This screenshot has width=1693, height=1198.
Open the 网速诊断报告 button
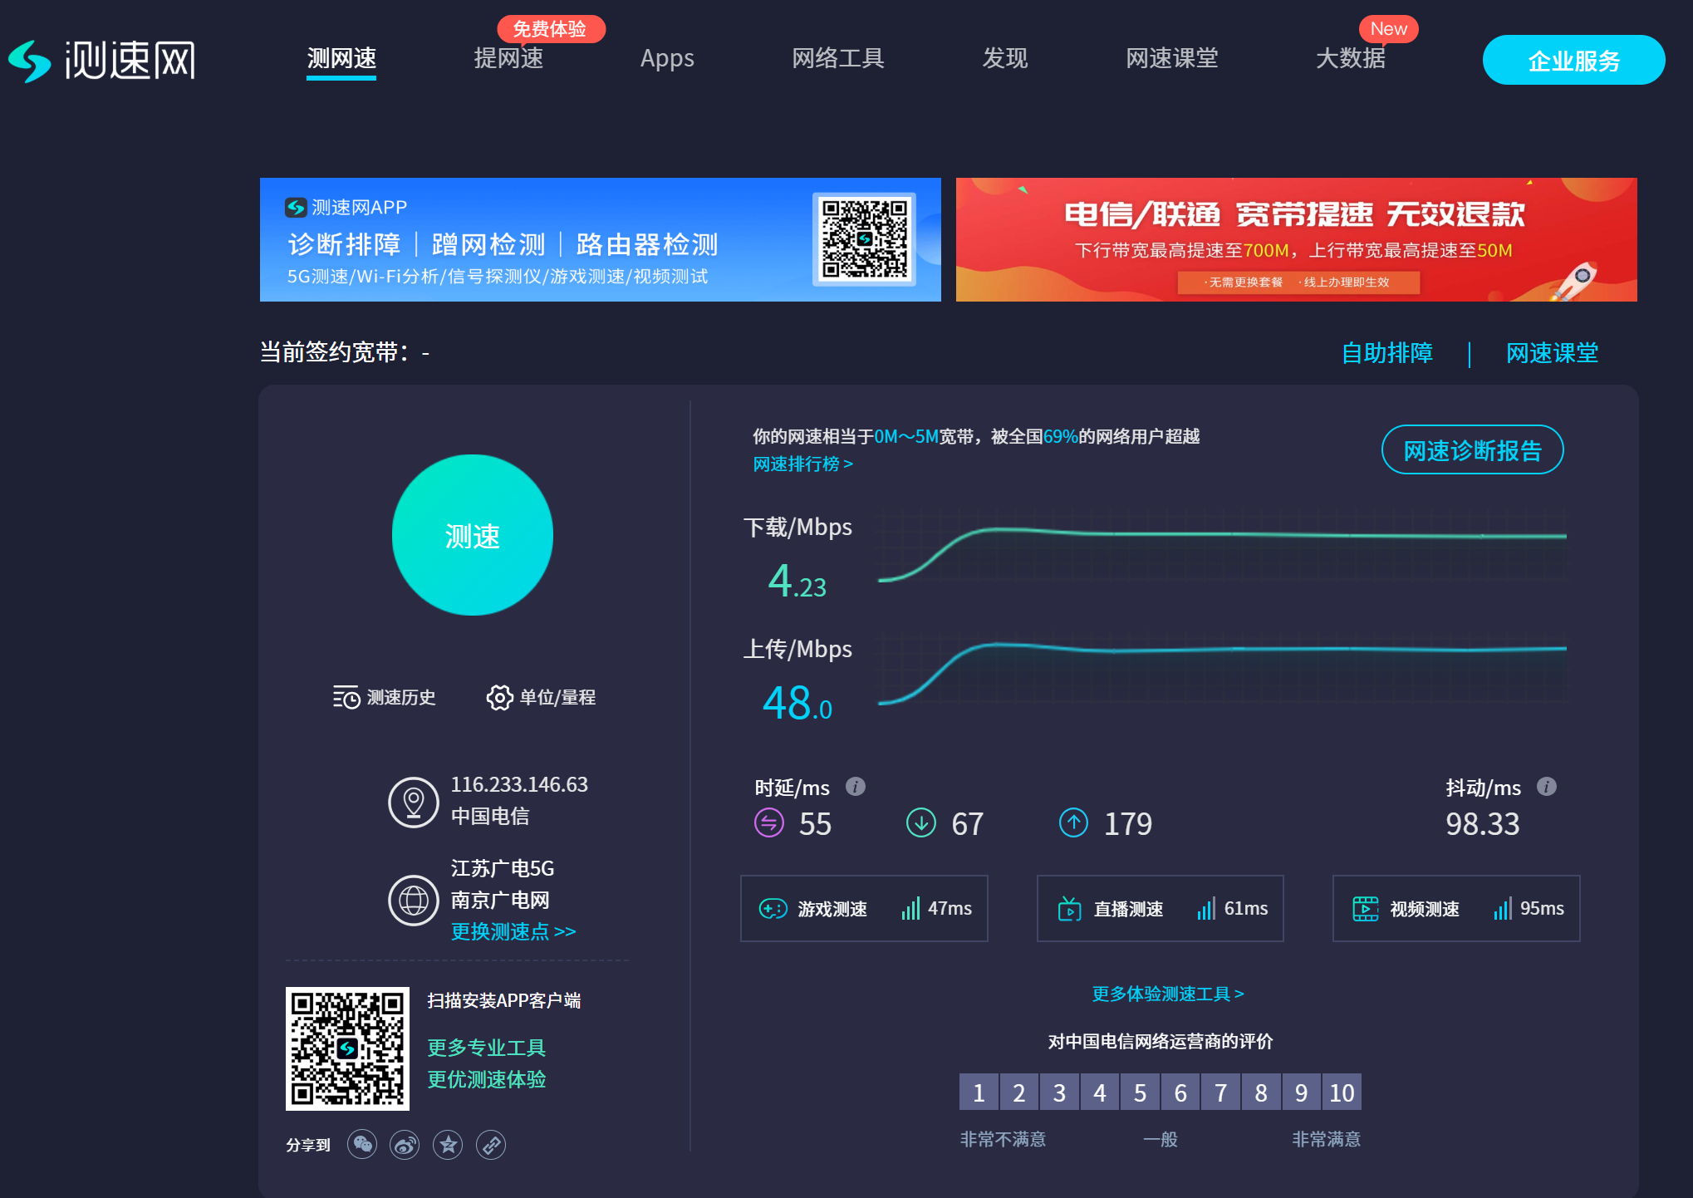click(x=1473, y=450)
